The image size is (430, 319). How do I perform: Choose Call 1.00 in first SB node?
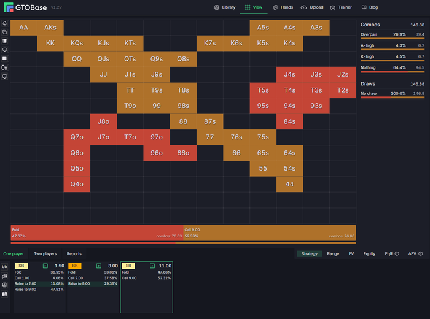click(x=39, y=278)
